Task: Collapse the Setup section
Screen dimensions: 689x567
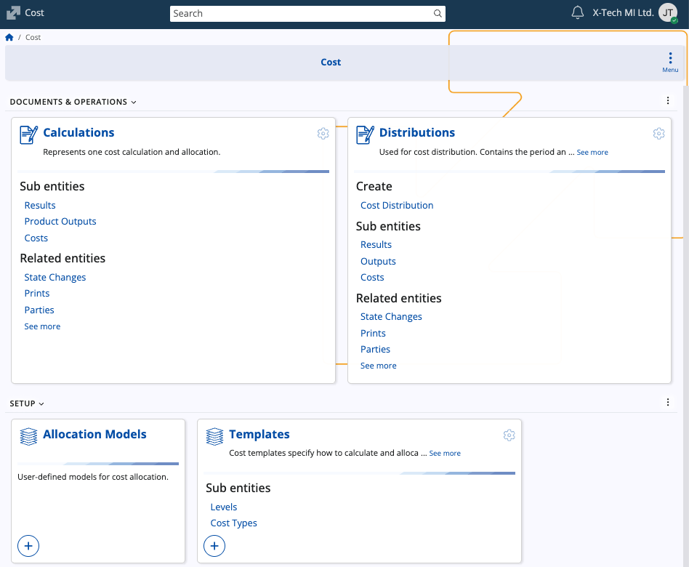Action: pos(27,403)
